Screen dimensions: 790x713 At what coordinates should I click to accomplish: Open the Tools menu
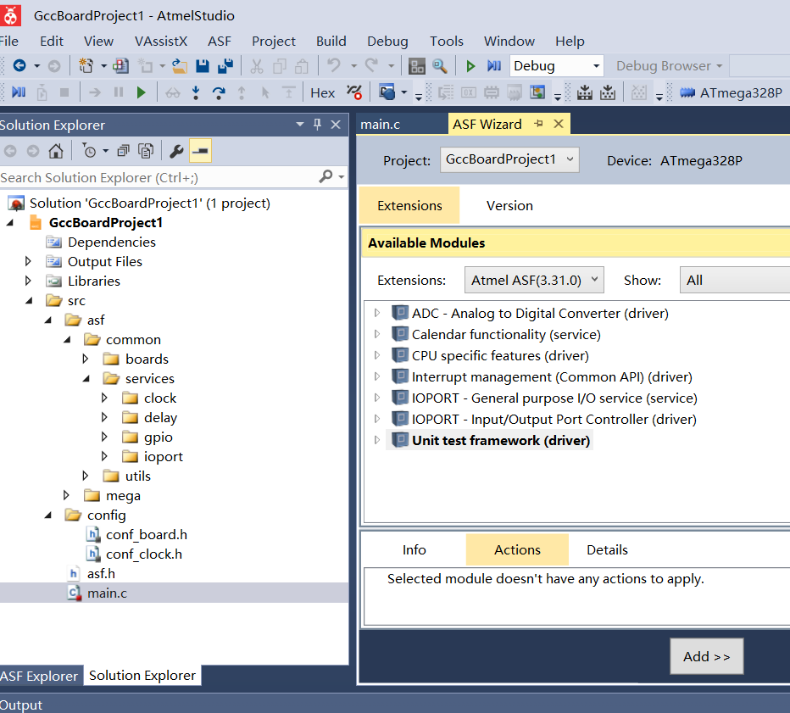[447, 41]
